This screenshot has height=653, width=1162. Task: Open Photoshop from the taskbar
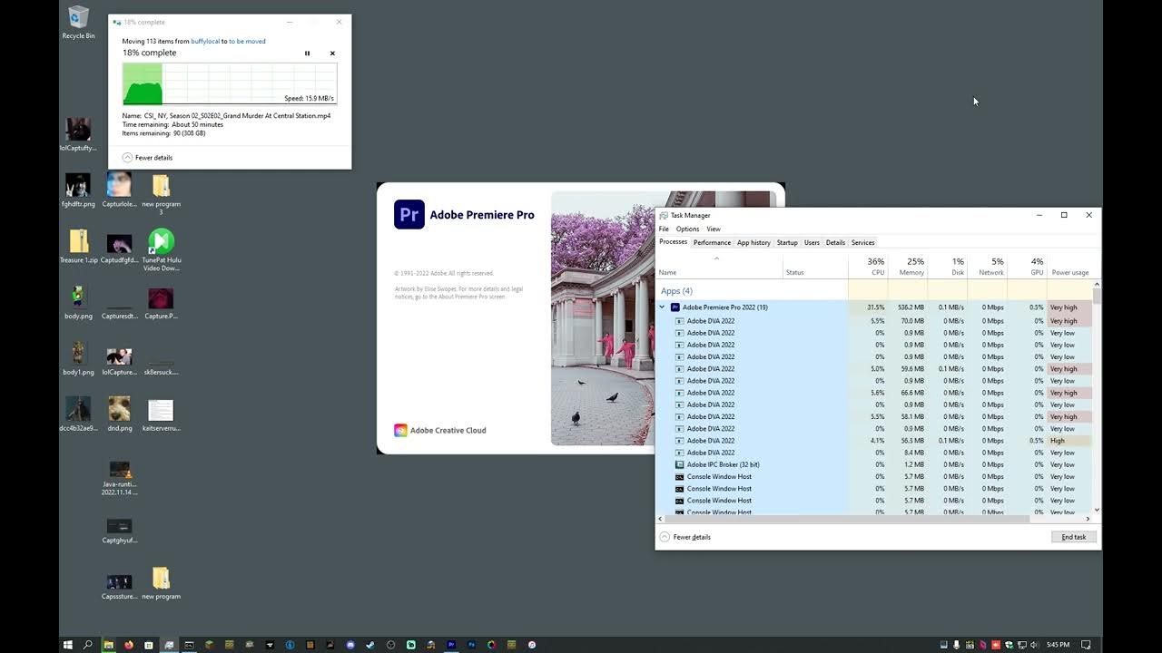tap(471, 645)
